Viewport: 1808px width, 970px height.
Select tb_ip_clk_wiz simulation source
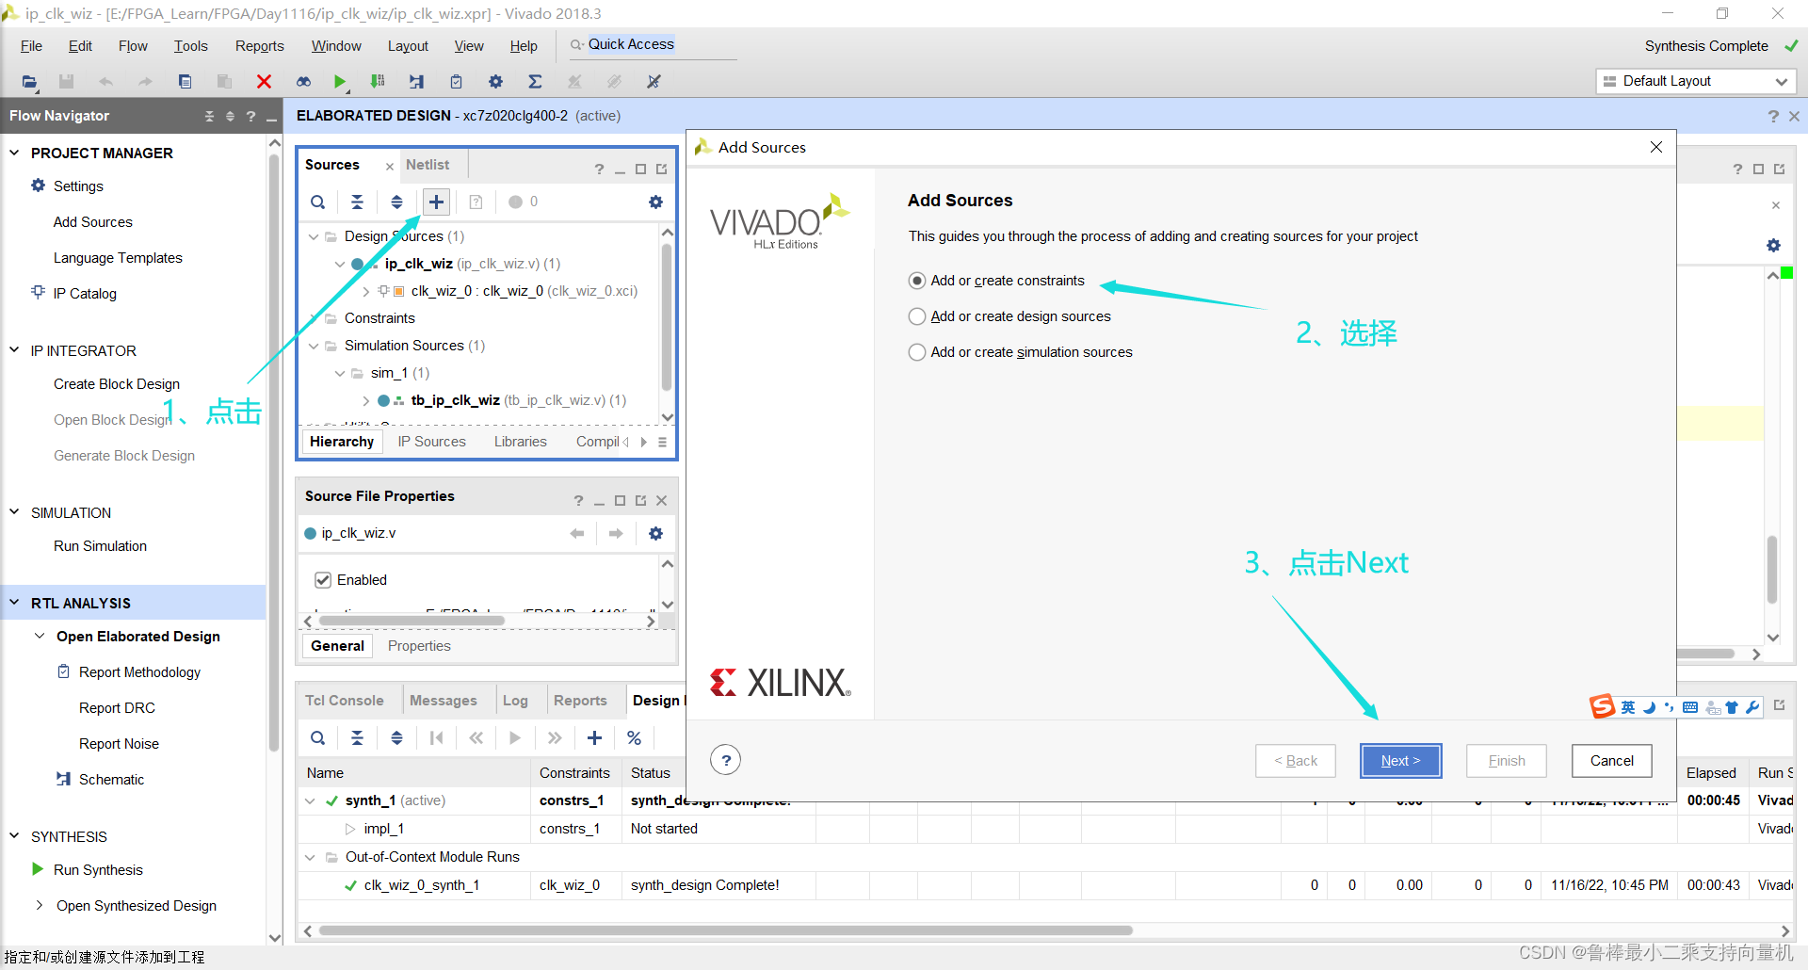(x=455, y=400)
